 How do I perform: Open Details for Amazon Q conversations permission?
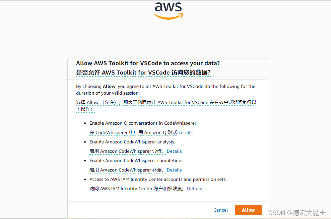[185, 132]
